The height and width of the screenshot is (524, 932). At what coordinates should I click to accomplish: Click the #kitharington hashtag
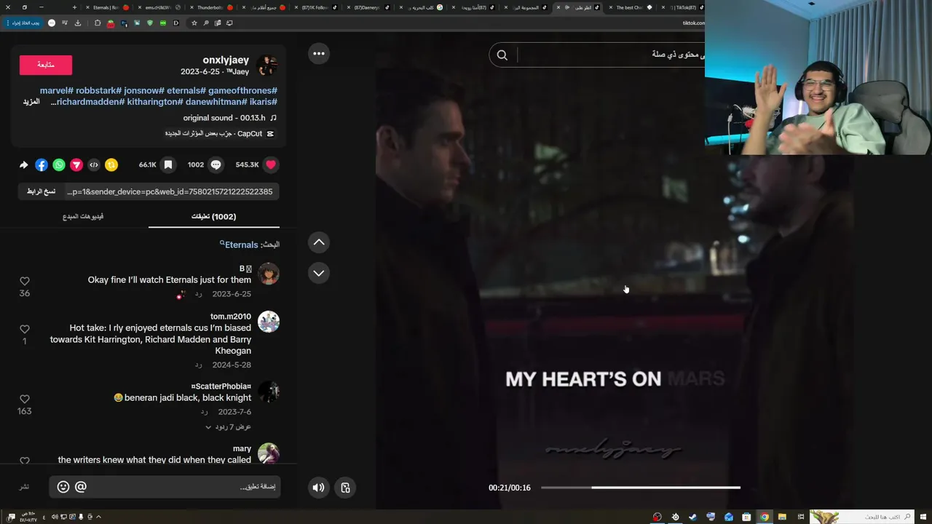(155, 102)
